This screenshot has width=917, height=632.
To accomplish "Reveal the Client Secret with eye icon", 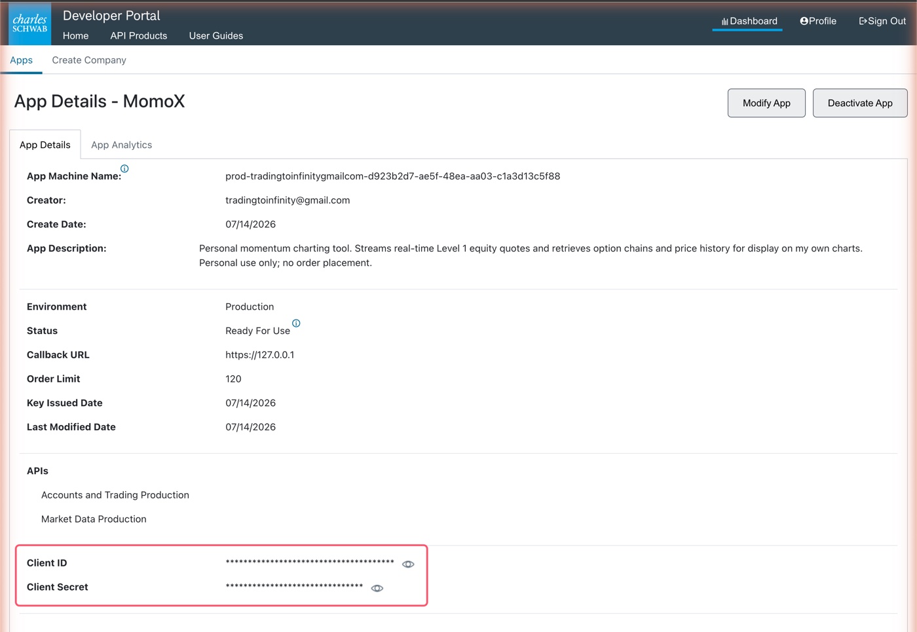I will (377, 588).
